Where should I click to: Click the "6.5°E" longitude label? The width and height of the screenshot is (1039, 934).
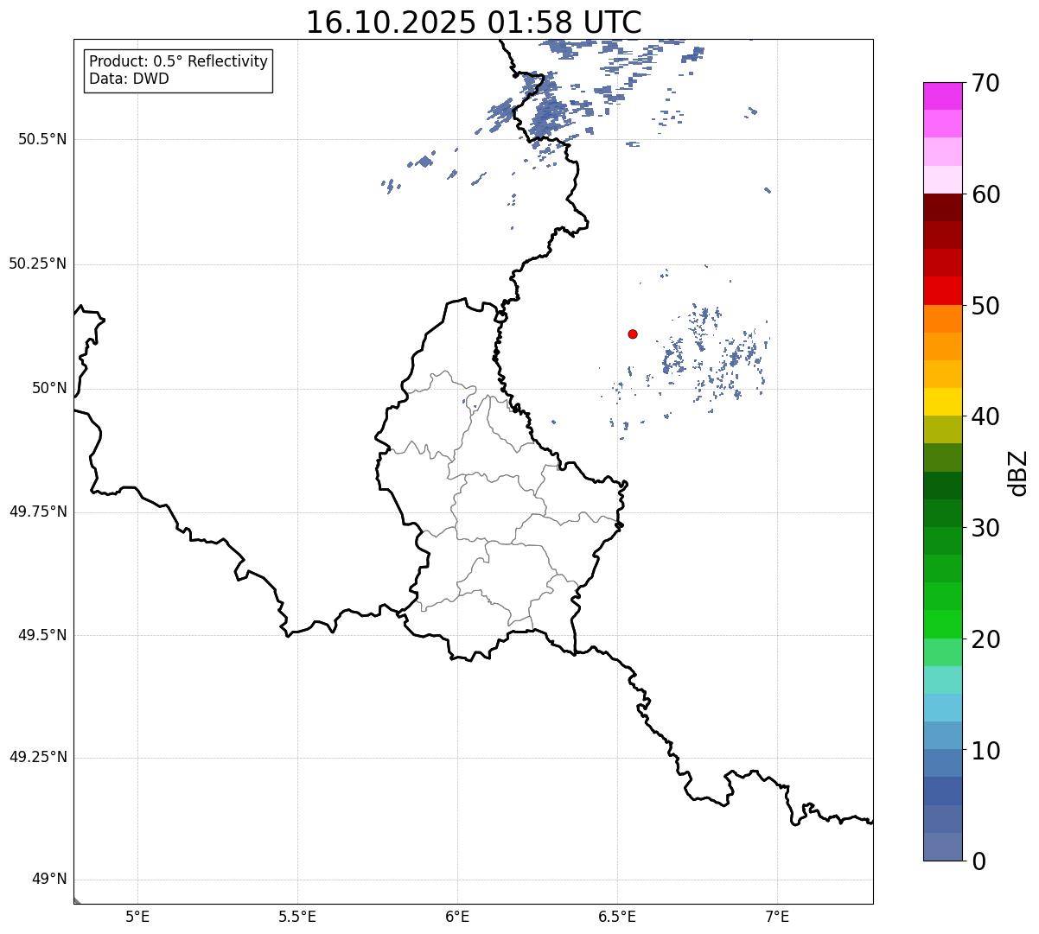pos(617,916)
